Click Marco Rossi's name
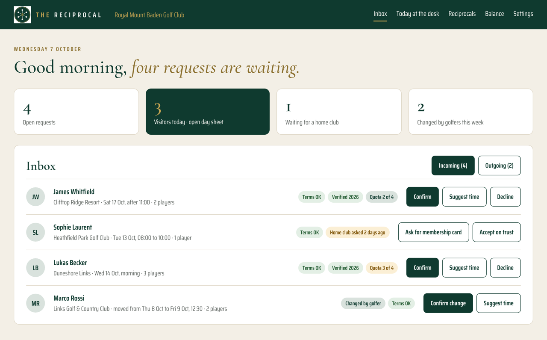Viewport: 547px width, 340px height. (x=69, y=298)
